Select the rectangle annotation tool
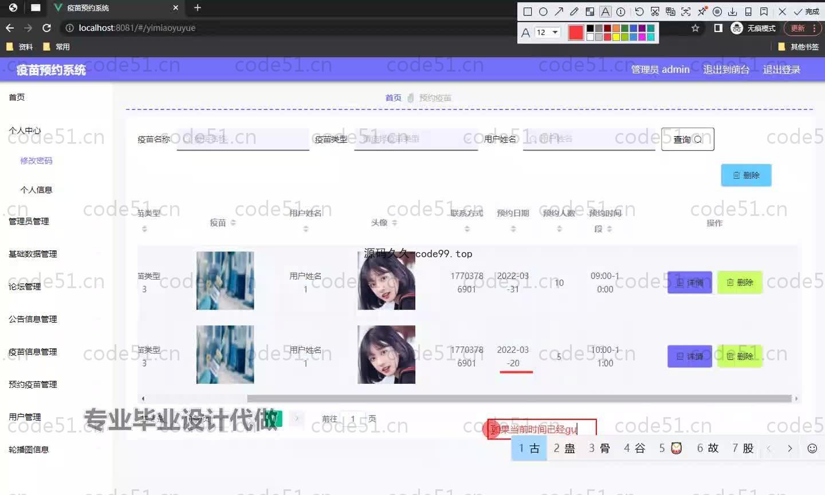This screenshot has height=495, width=825. point(528,11)
